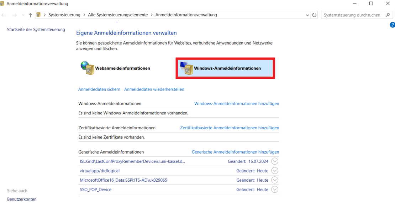The width and height of the screenshot is (395, 207).
Task: Expand the SSO_POP_Device credential chevron
Action: pyautogui.click(x=274, y=190)
